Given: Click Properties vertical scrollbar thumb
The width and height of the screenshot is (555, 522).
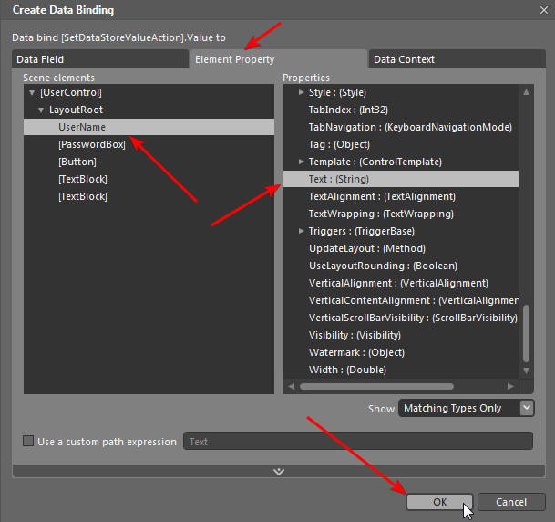Looking at the screenshot, I should coord(527,334).
